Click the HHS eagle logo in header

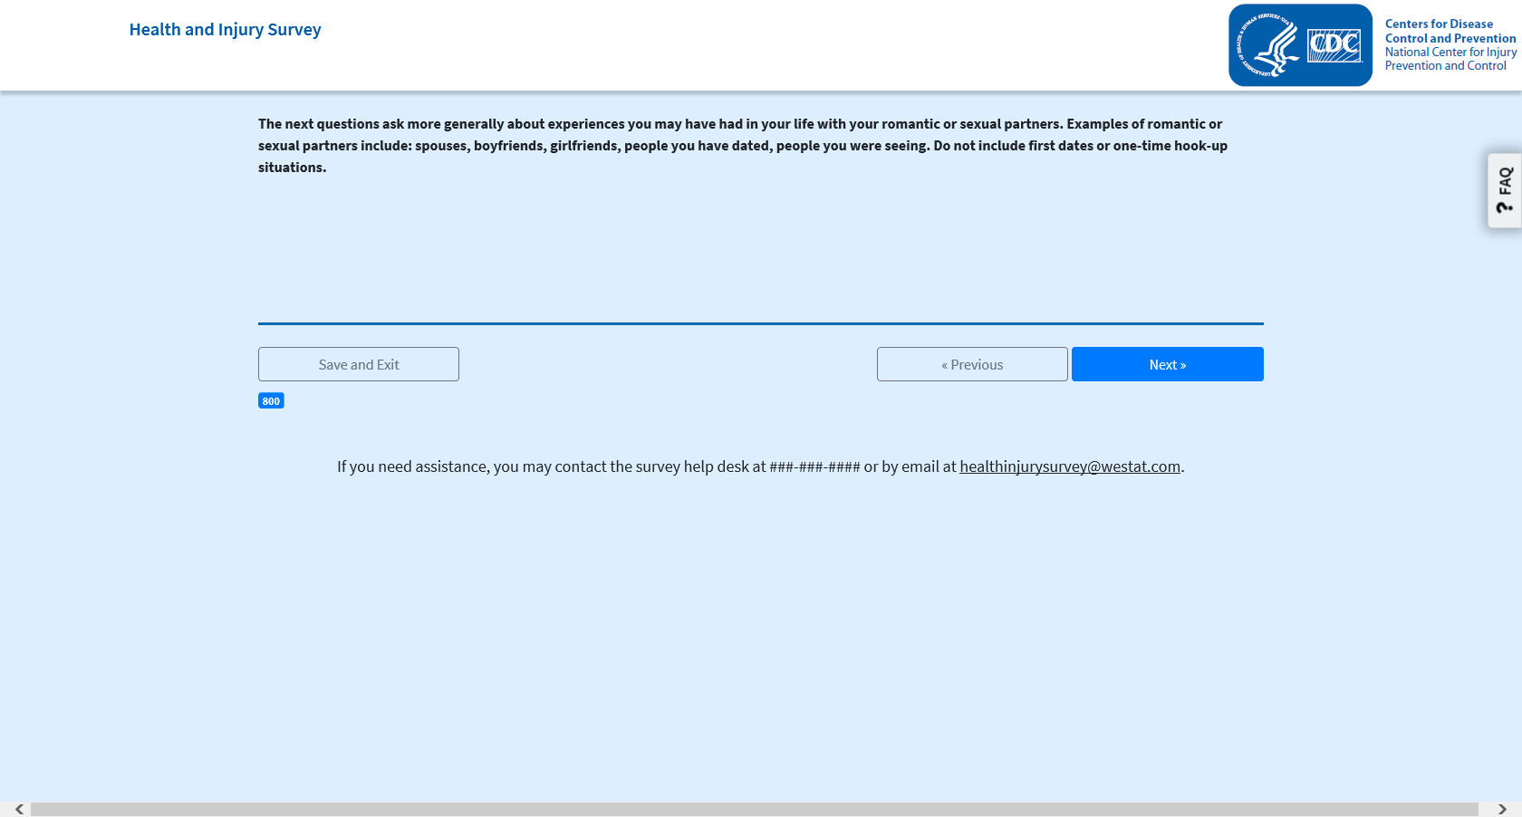tap(1269, 45)
